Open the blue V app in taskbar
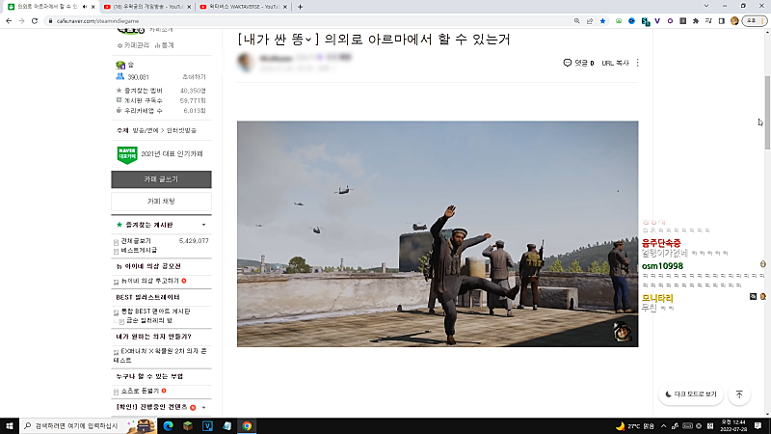The image size is (771, 434). [207, 425]
